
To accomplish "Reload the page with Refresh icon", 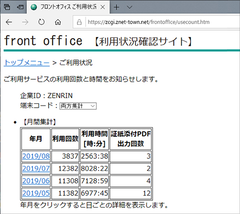I will pyautogui.click(x=41, y=22).
